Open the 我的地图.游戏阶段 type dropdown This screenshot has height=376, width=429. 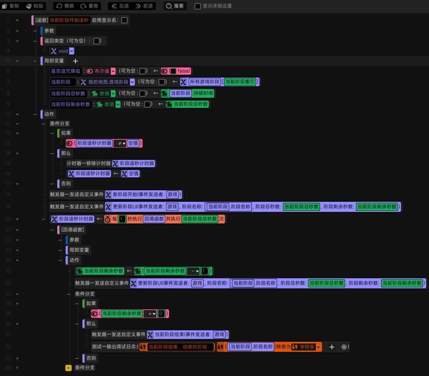[x=132, y=82]
